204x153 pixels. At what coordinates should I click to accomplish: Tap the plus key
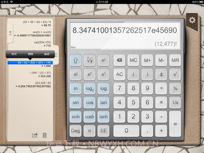click(x=161, y=130)
